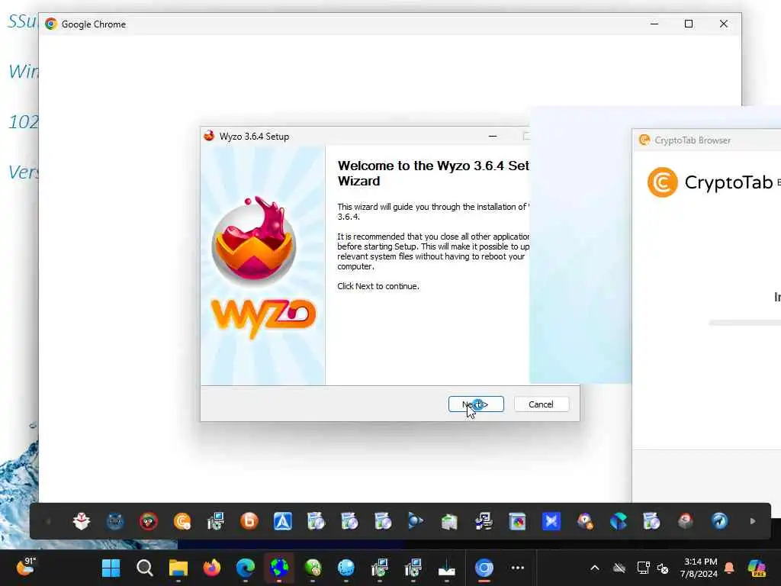Open the blue globe arrow icon in overflow

point(719,521)
